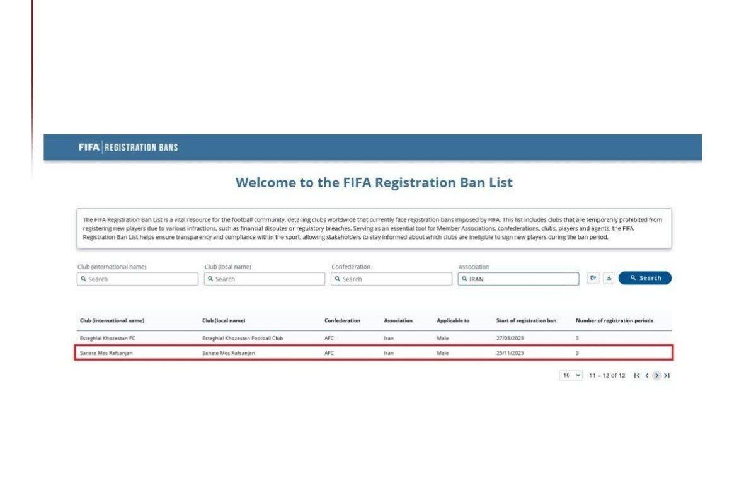The height and width of the screenshot is (488, 744).
Task: Click the download list icon button
Action: click(609, 278)
